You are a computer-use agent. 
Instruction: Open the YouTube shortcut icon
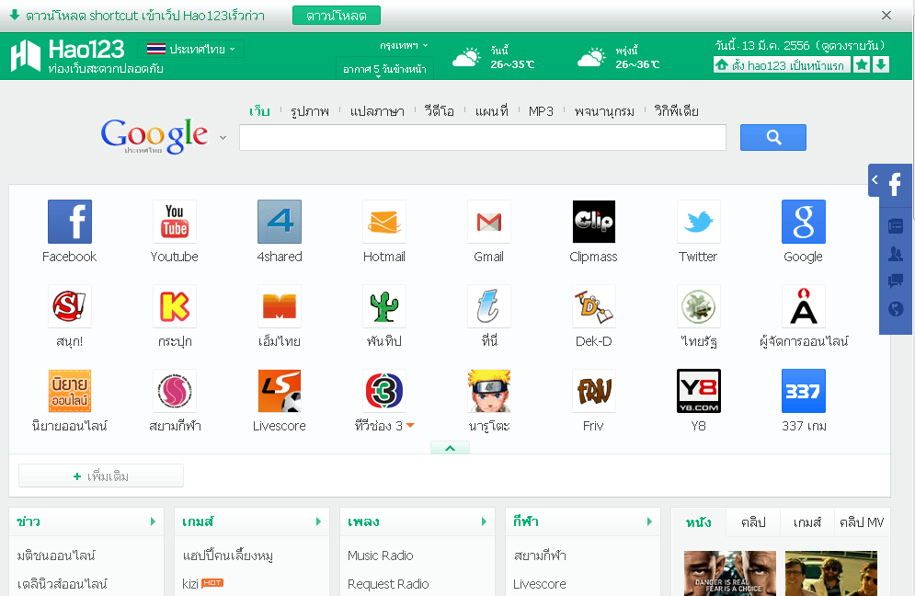coord(174,221)
